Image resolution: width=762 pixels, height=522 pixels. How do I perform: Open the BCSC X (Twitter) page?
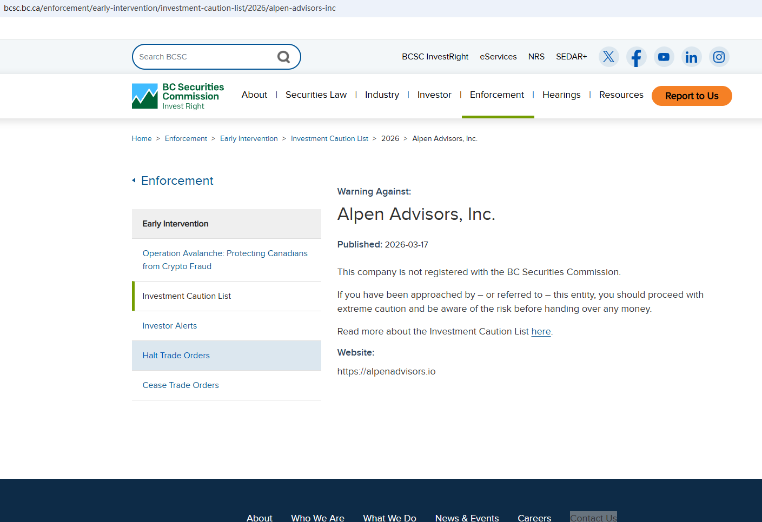609,57
